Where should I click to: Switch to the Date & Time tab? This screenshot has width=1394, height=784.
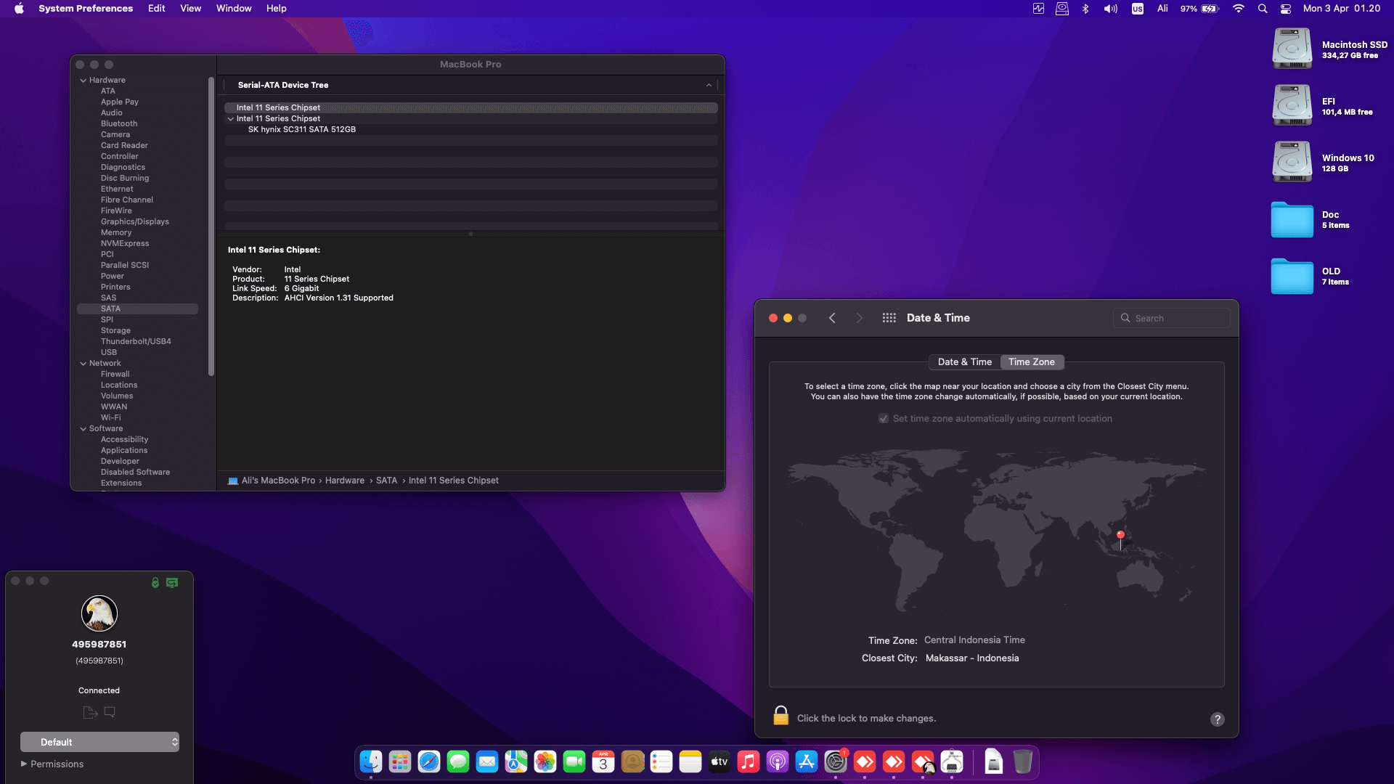pyautogui.click(x=964, y=362)
